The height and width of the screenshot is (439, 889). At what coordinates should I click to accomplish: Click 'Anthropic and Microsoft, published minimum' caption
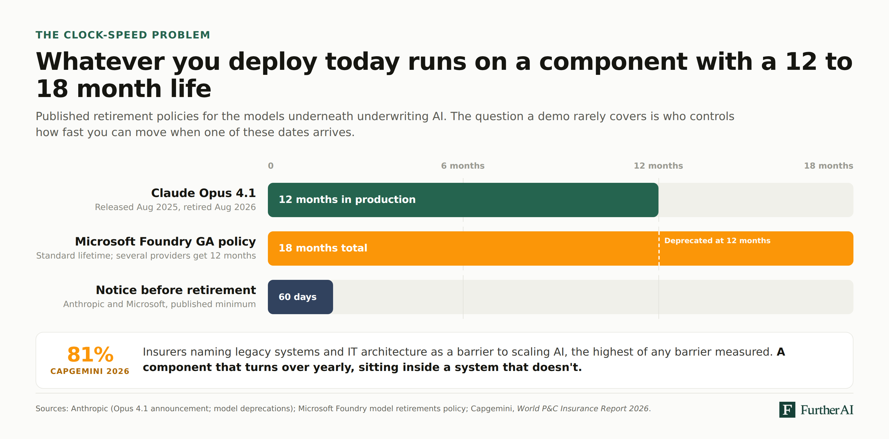point(159,304)
